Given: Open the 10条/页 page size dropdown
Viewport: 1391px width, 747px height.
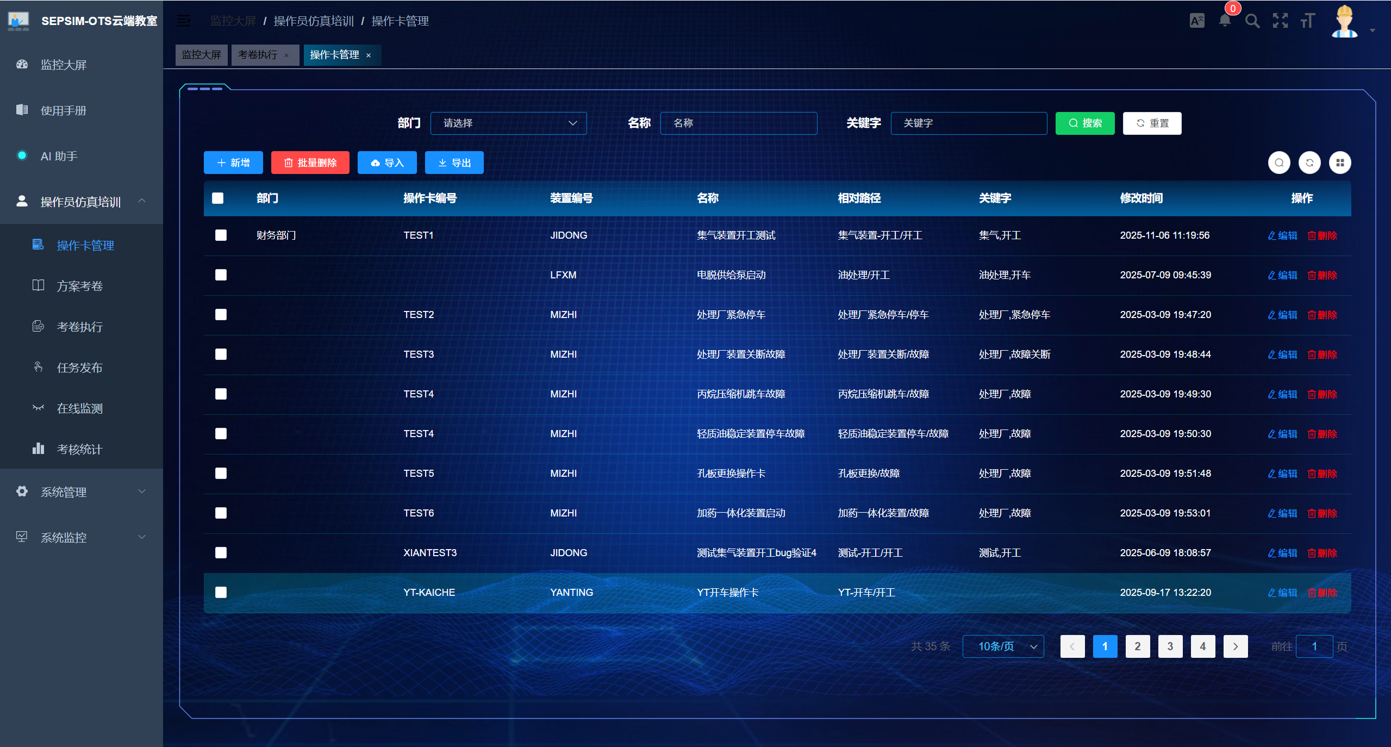Looking at the screenshot, I should tap(1003, 646).
